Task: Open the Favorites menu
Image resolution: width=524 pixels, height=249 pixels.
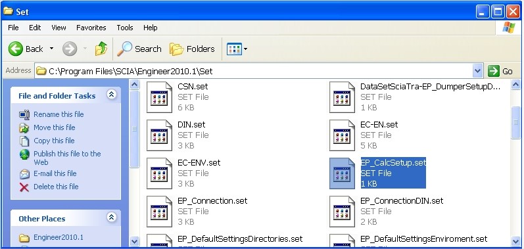Action: pyautogui.click(x=91, y=28)
